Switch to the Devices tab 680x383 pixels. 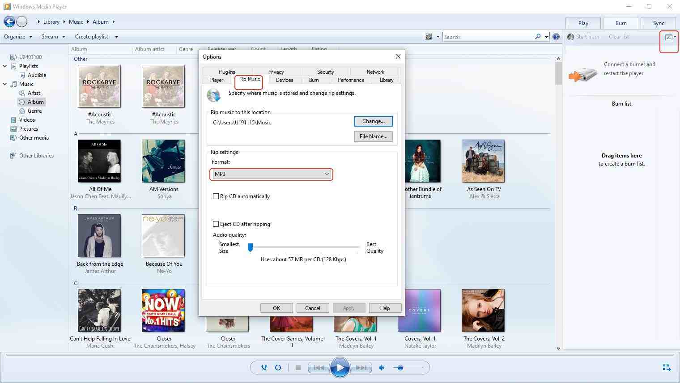click(285, 80)
